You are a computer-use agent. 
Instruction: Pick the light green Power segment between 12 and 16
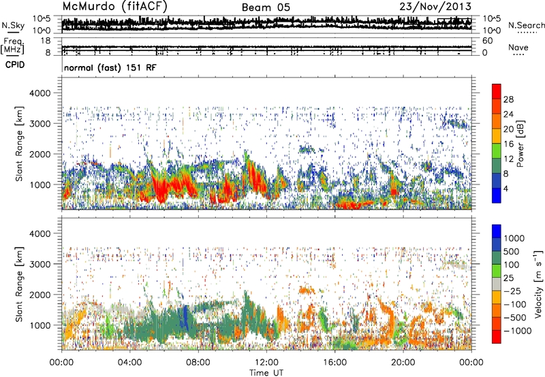[497, 151]
